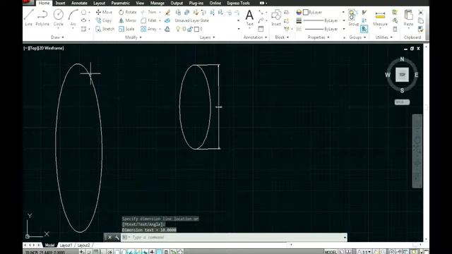Toggle layer freeze sun icon
The image size is (452, 254).
click(x=184, y=29)
